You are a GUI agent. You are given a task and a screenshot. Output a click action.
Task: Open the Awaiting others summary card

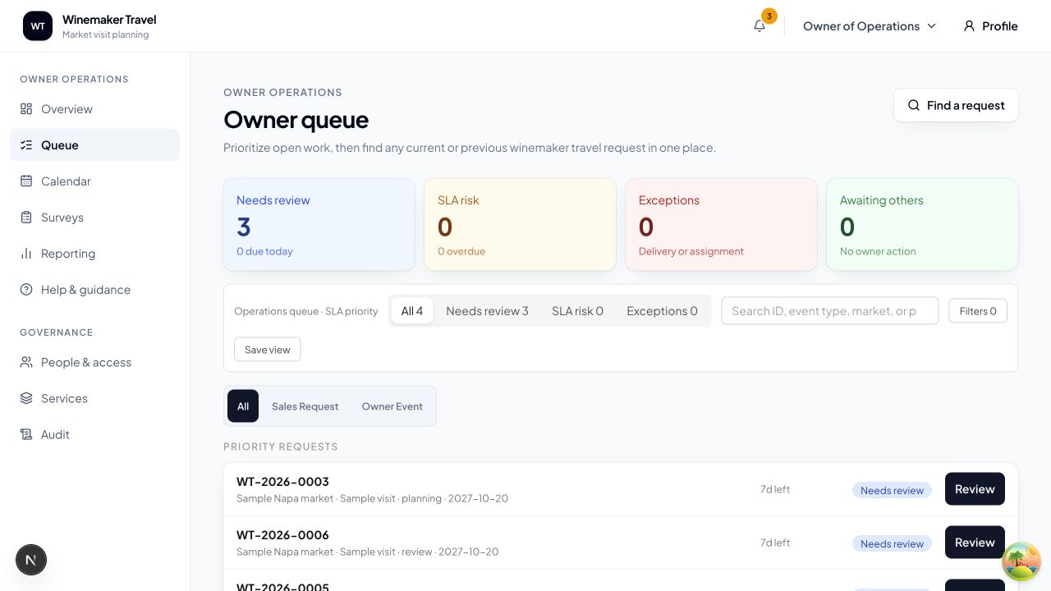point(922,225)
